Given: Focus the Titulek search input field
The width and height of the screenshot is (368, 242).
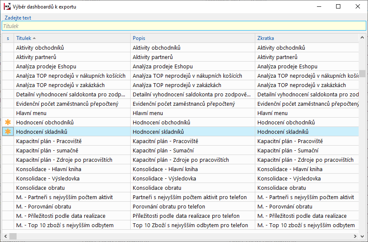Looking at the screenshot, I should 184,26.
